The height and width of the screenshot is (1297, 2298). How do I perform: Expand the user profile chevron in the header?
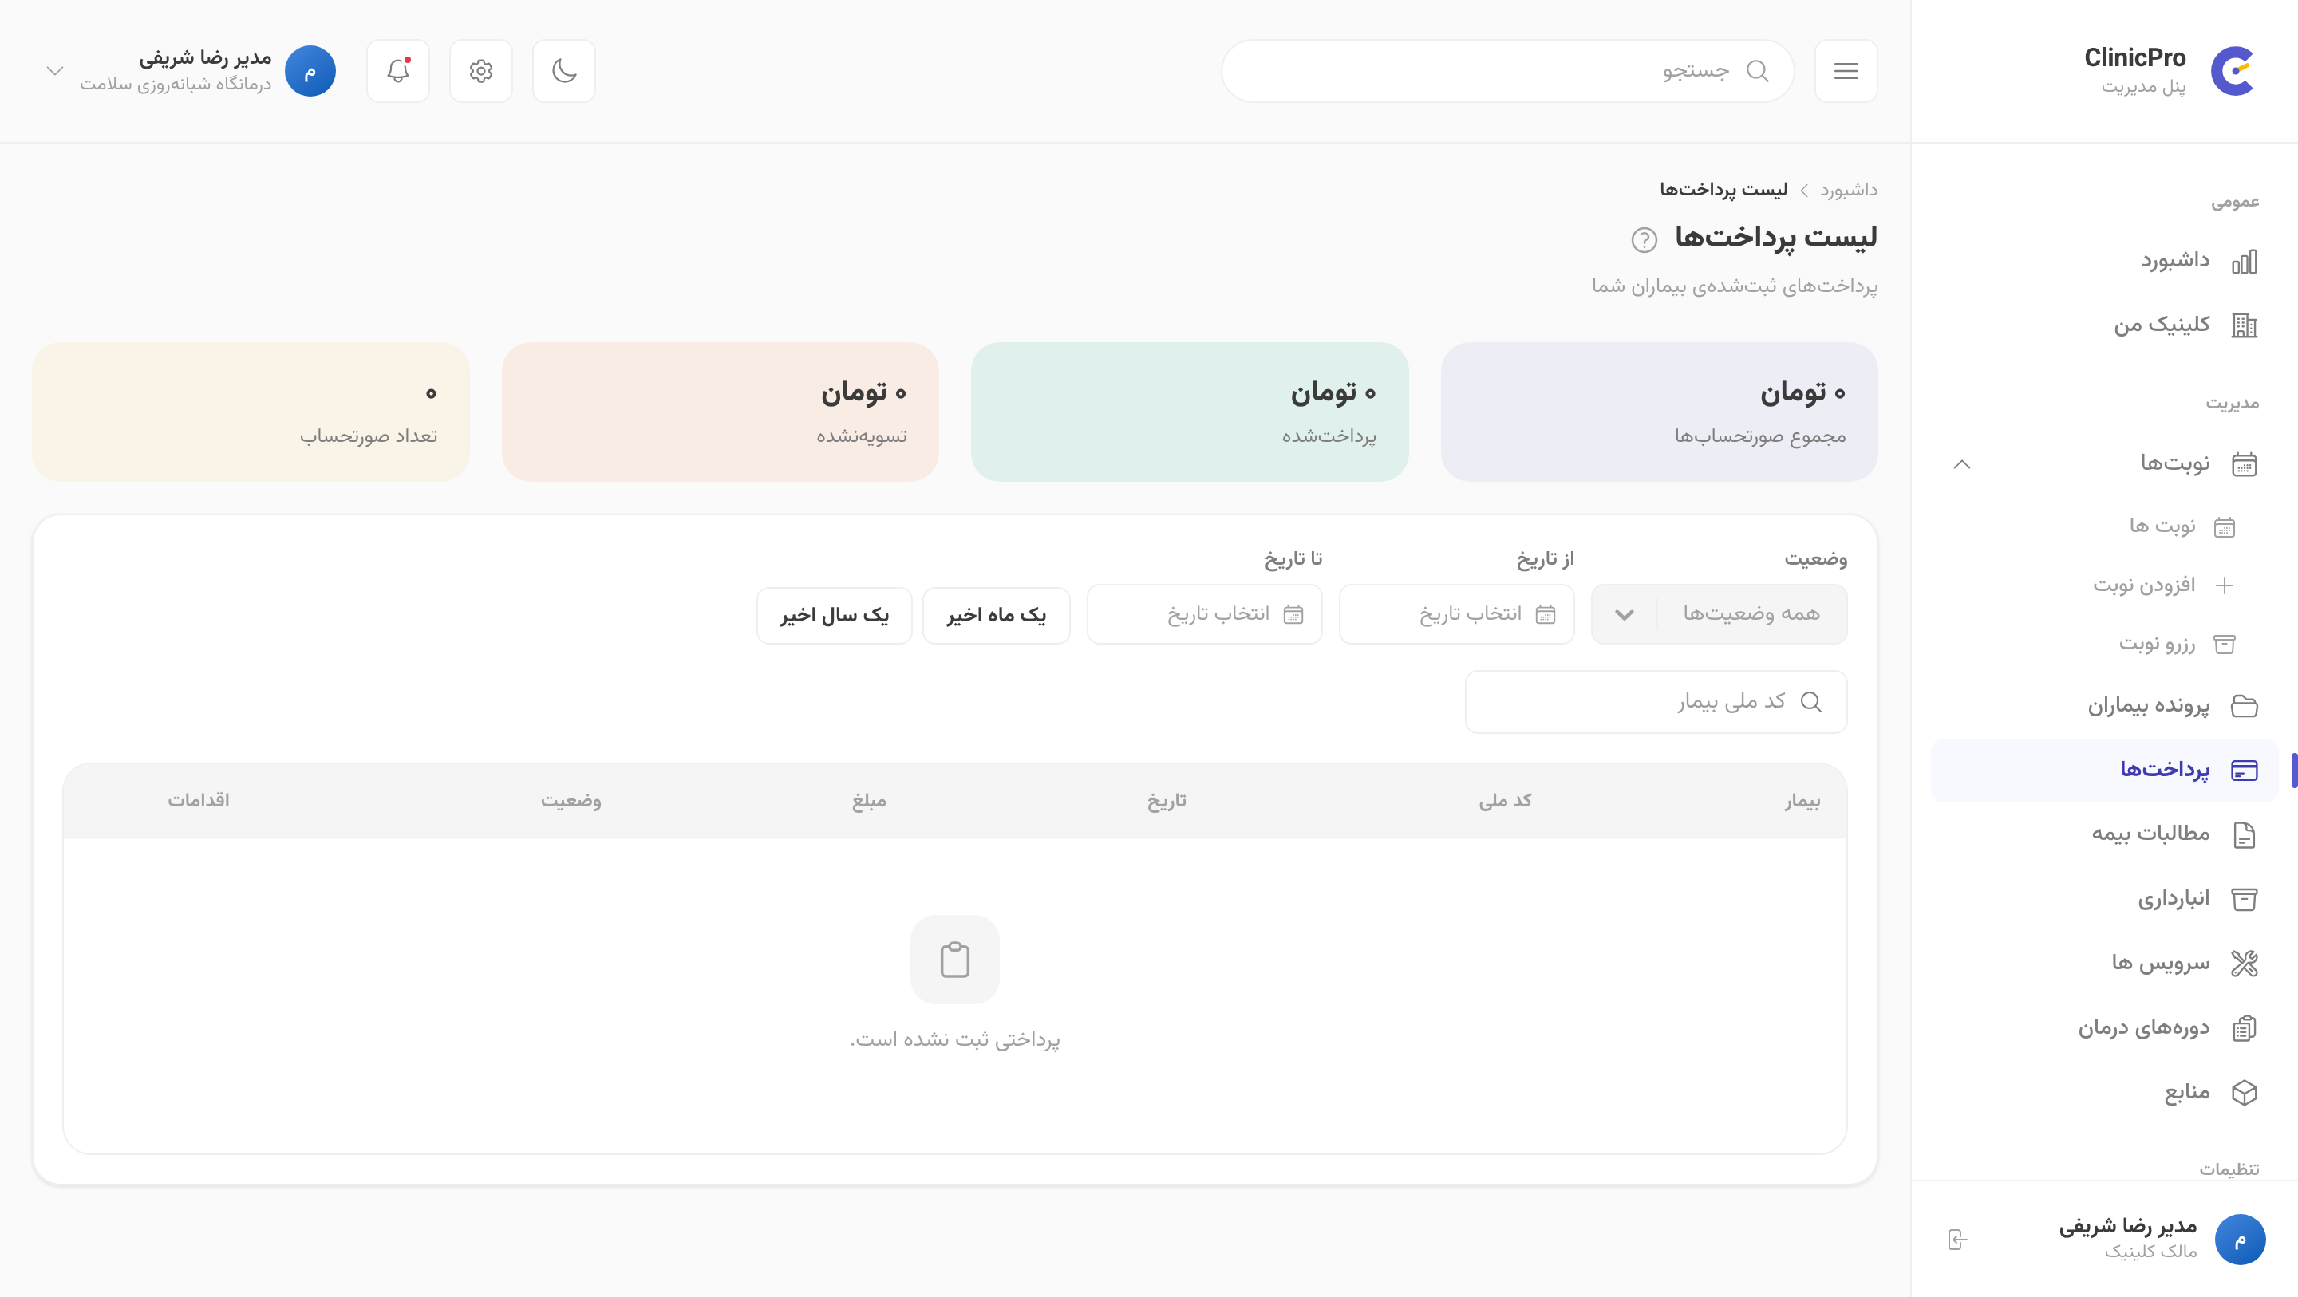pyautogui.click(x=54, y=70)
